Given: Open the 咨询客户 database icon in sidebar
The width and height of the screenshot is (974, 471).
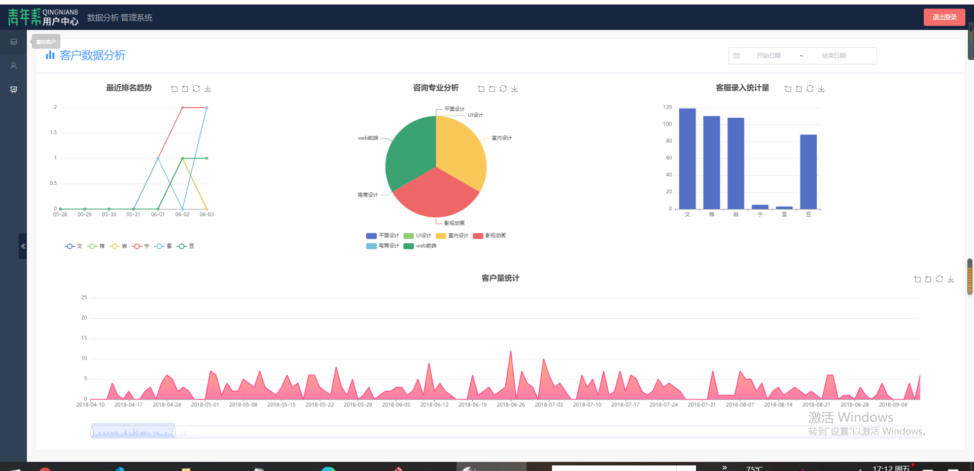Looking at the screenshot, I should click(x=13, y=42).
